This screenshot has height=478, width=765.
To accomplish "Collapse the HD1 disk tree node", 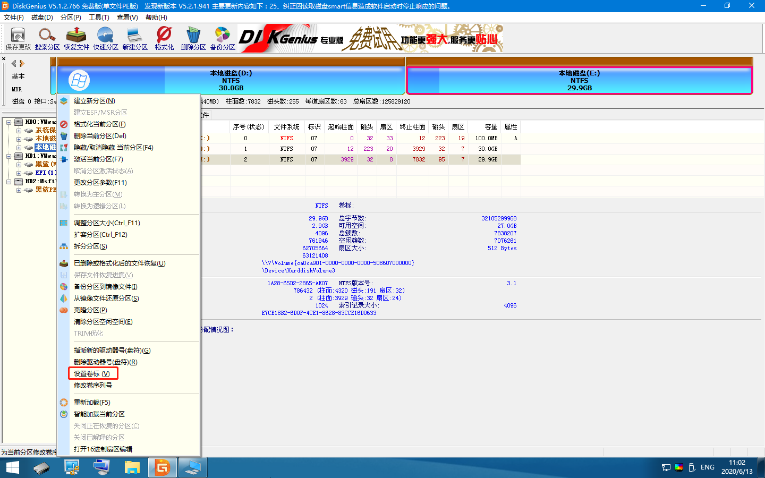I will (9, 156).
